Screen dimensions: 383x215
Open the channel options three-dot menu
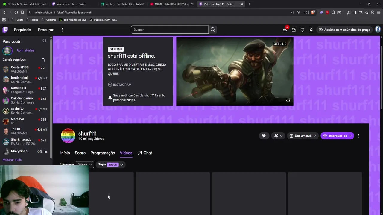pos(358,136)
